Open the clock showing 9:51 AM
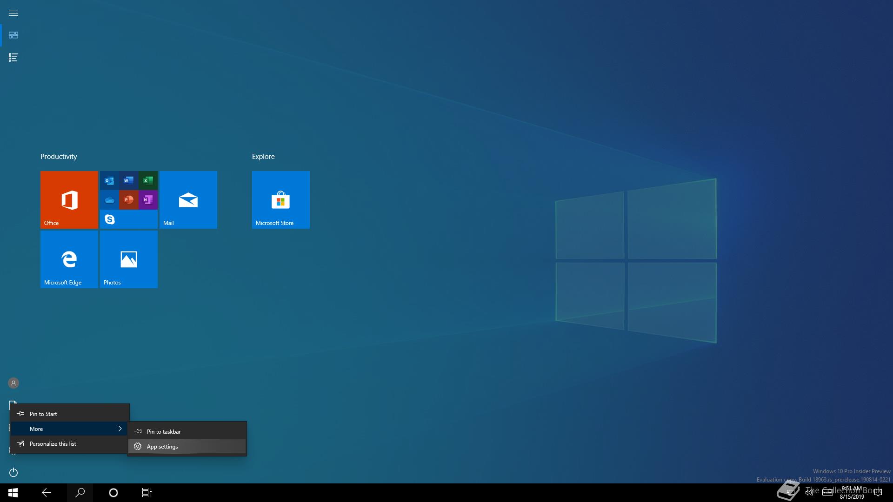The image size is (893, 502). (852, 493)
